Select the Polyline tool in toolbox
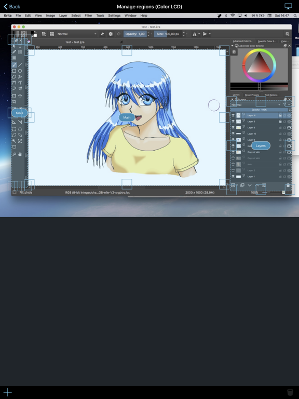Image resolution: width=299 pixels, height=399 pixels. point(20,77)
